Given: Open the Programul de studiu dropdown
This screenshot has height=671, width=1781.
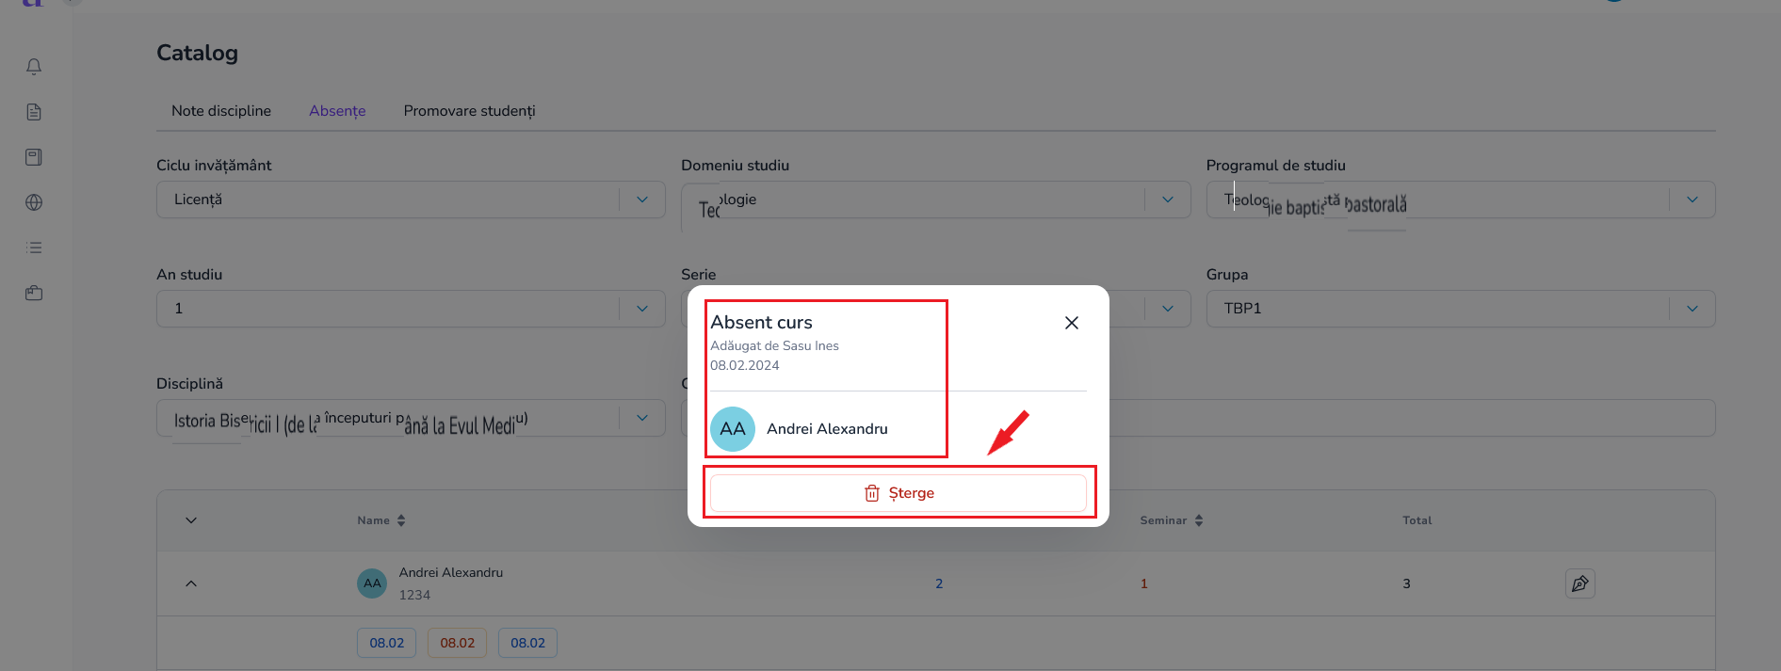Looking at the screenshot, I should coord(1461,200).
